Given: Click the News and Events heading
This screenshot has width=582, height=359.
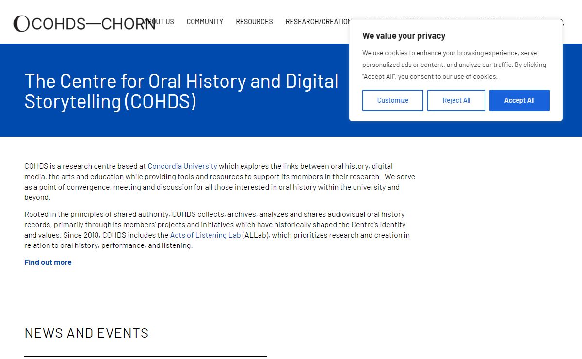Looking at the screenshot, I should click(x=86, y=333).
